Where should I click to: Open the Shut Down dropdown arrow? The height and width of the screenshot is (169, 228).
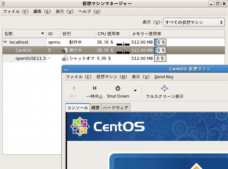pos(135,91)
